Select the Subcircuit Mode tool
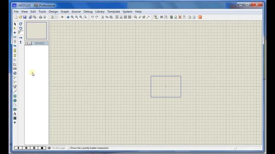The width and height of the screenshot is (275, 154). click(15, 50)
